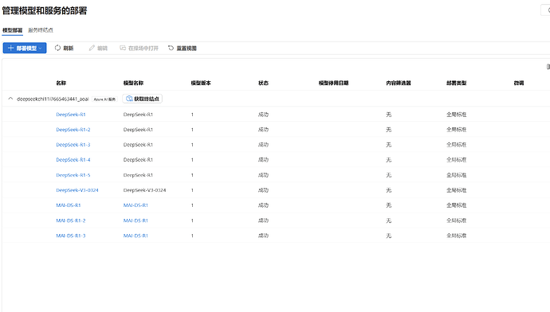Click the 模型名称 column header
Image resolution: width=550 pixels, height=312 pixels.
133,83
